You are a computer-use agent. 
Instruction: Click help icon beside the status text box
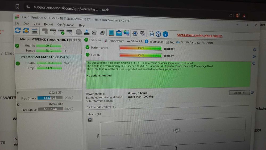coord(254,63)
